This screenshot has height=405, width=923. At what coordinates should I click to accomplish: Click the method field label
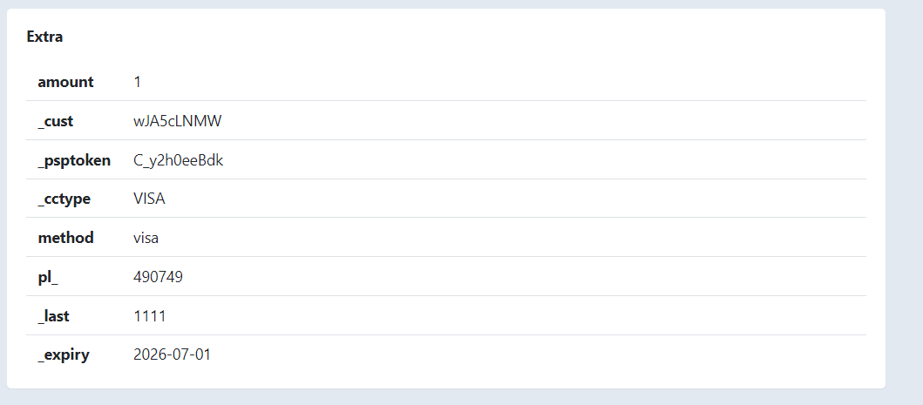tap(65, 238)
